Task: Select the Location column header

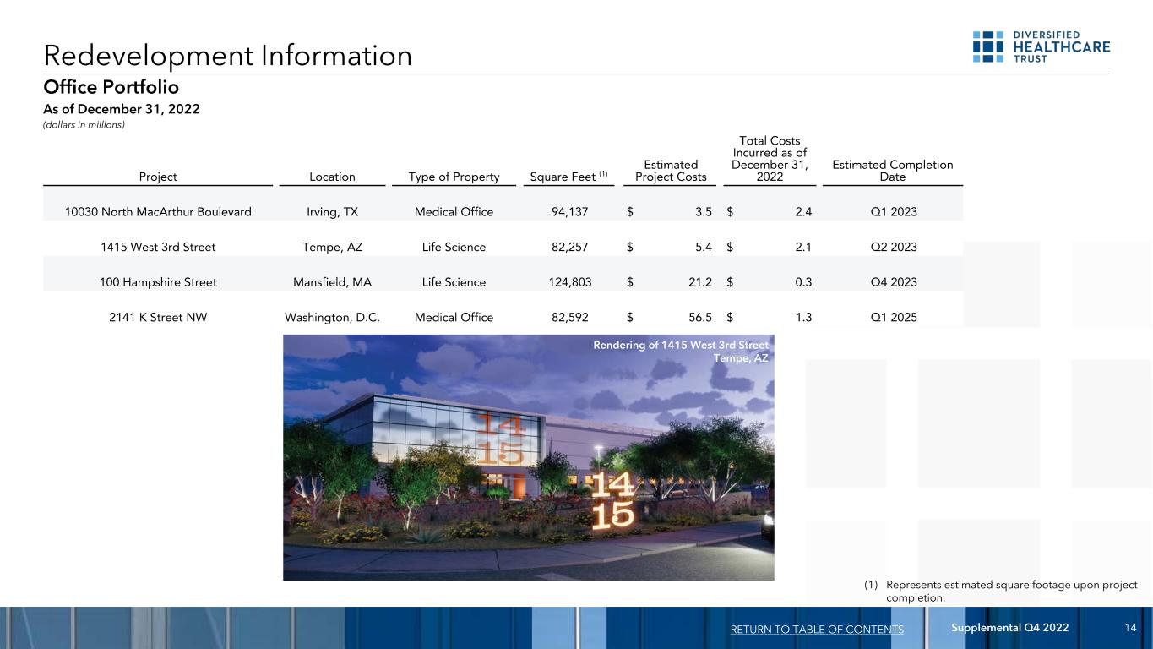Action: click(x=332, y=177)
